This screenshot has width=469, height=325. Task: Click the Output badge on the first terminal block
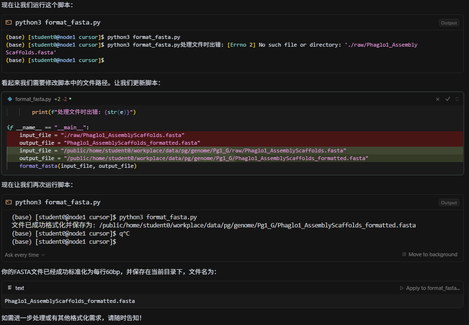tap(449, 23)
